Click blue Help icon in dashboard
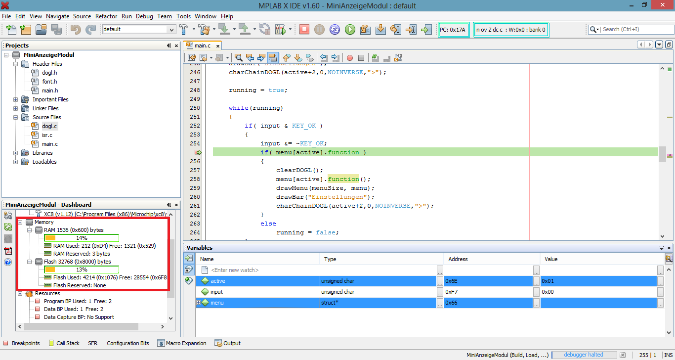675x360 pixels. pos(8,262)
